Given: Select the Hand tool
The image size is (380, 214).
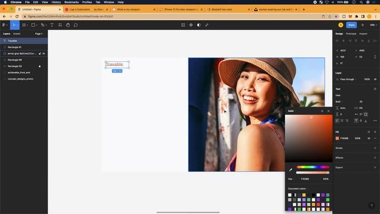Looking at the screenshot, I should pyautogui.click(x=68, y=25).
